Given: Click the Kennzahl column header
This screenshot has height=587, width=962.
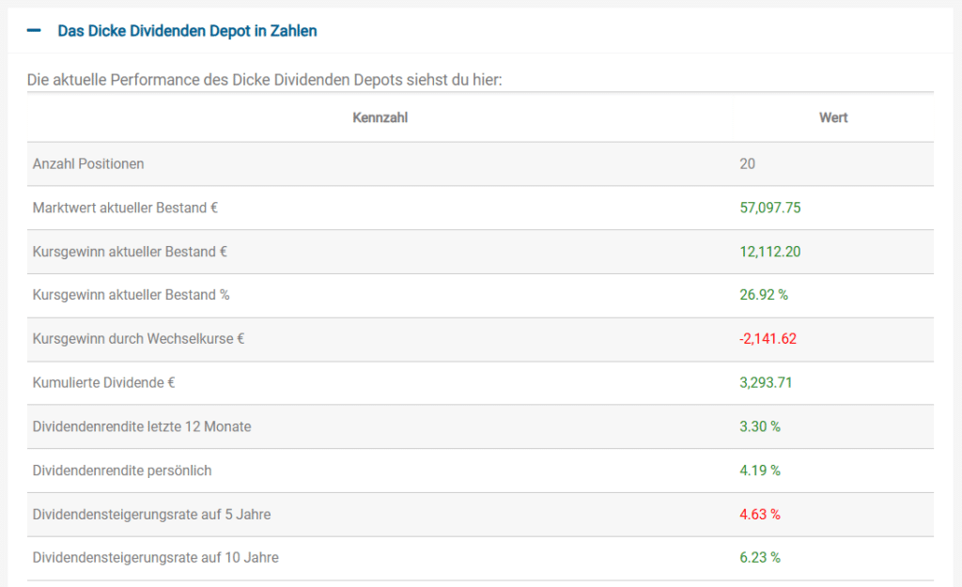Looking at the screenshot, I should pos(380,117).
